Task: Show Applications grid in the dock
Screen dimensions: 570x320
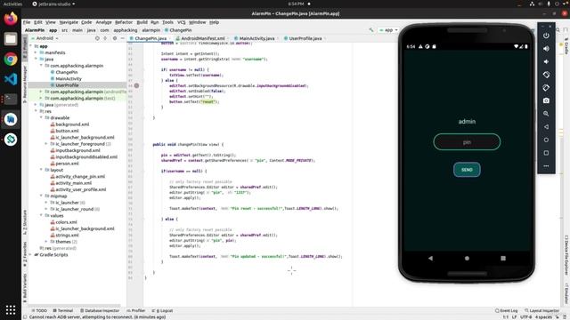Action: click(11, 310)
